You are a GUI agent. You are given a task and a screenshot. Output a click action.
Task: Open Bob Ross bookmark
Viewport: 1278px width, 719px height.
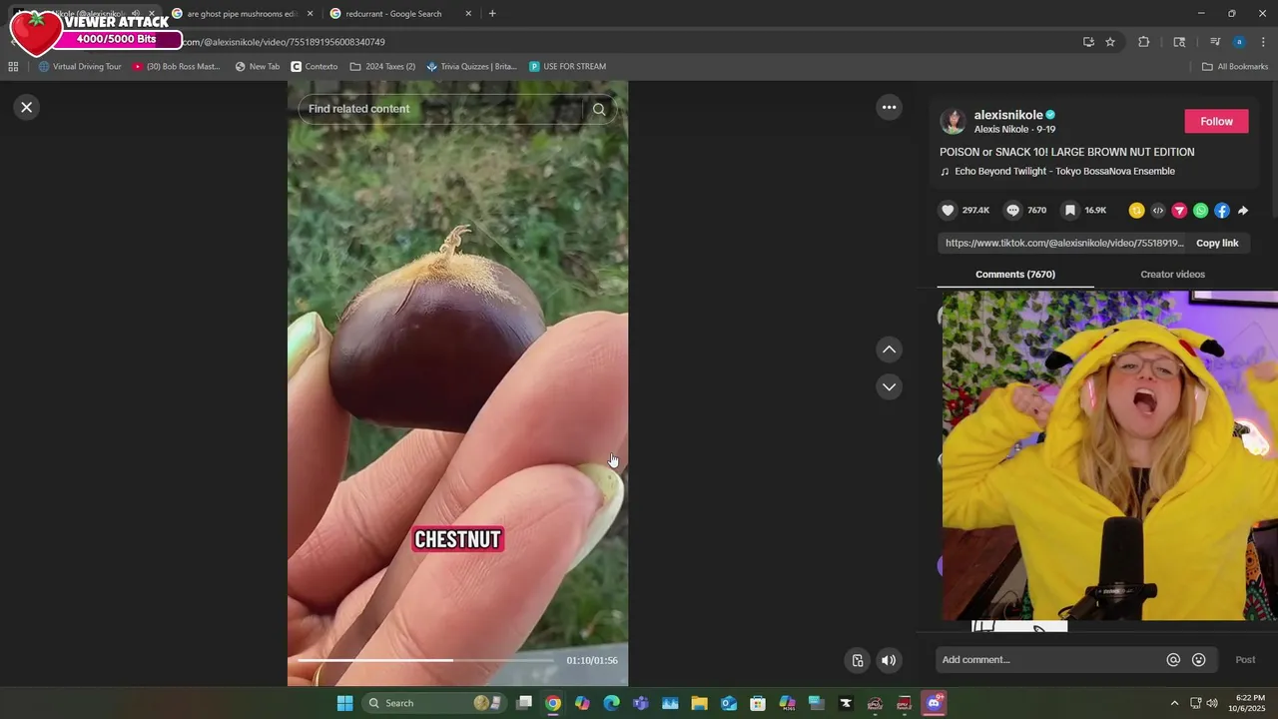(x=177, y=67)
